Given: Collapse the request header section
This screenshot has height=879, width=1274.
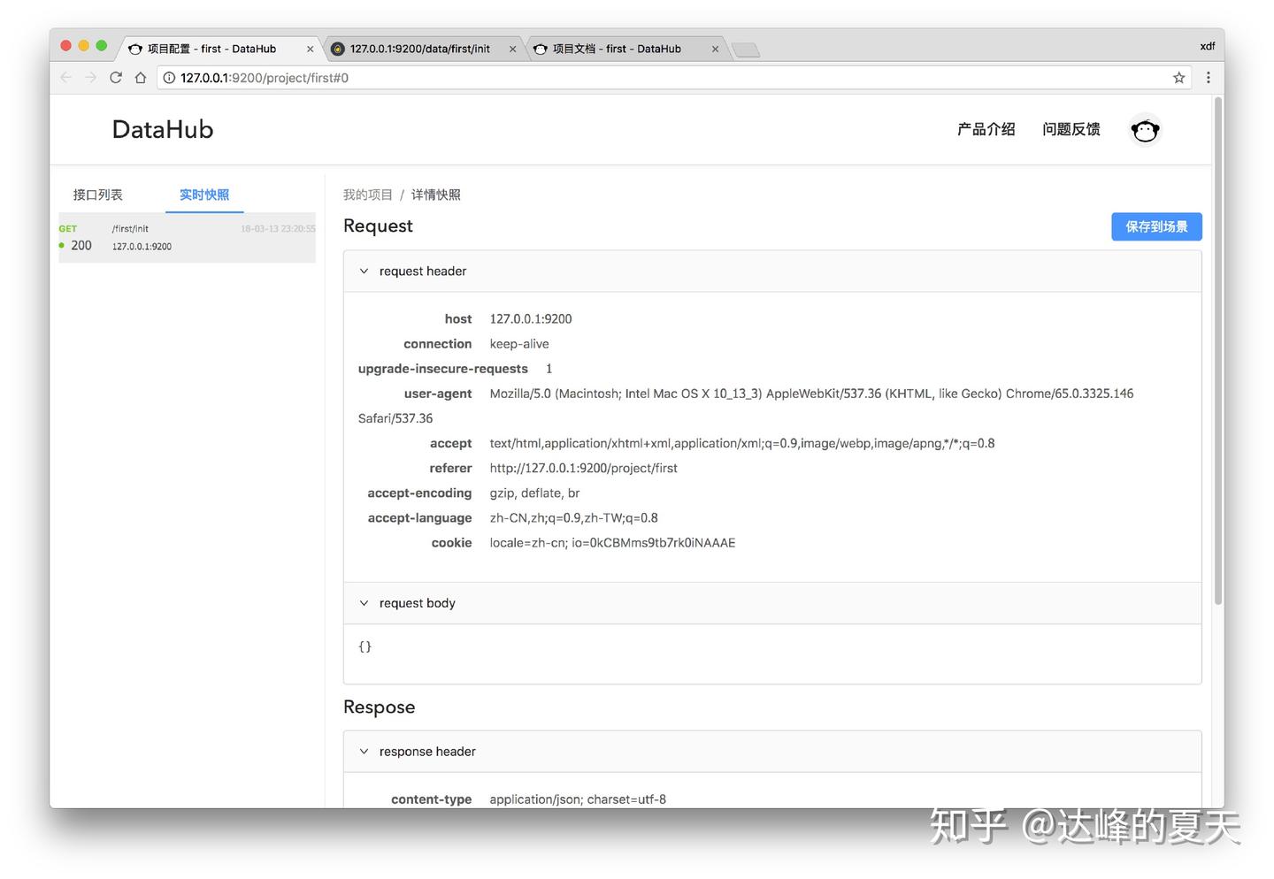Looking at the screenshot, I should click(x=772, y=271).
